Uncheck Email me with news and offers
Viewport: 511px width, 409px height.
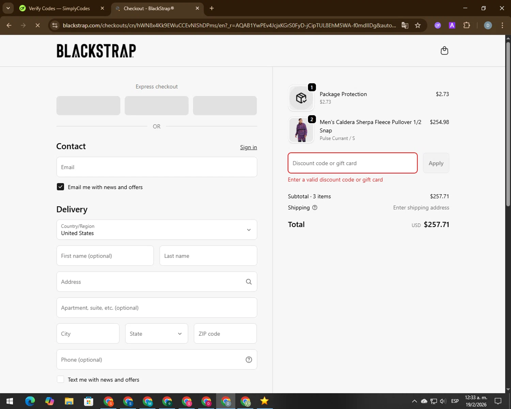pos(60,187)
